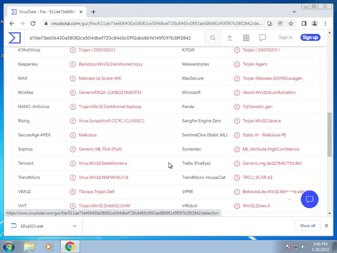
Task: Click the volume tray icon
Action: 303,247
